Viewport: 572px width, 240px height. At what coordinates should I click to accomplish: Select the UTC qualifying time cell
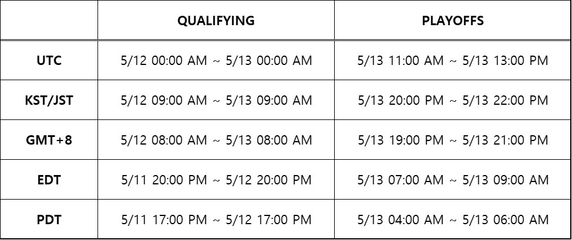(x=216, y=60)
